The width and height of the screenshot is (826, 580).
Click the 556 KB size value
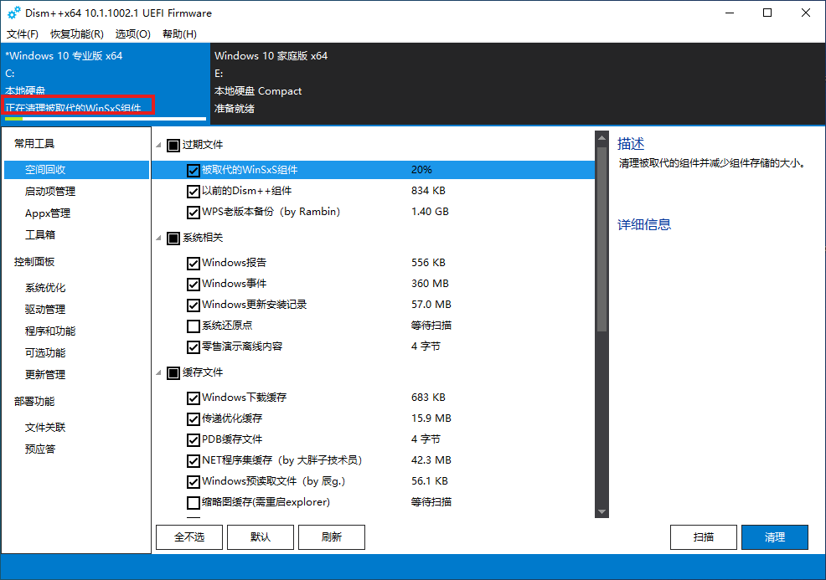[428, 263]
